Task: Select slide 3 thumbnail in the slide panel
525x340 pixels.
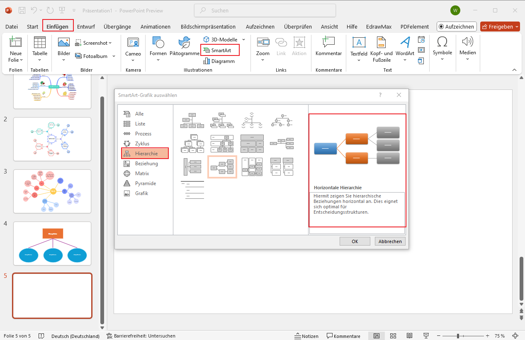Action: coord(52,191)
